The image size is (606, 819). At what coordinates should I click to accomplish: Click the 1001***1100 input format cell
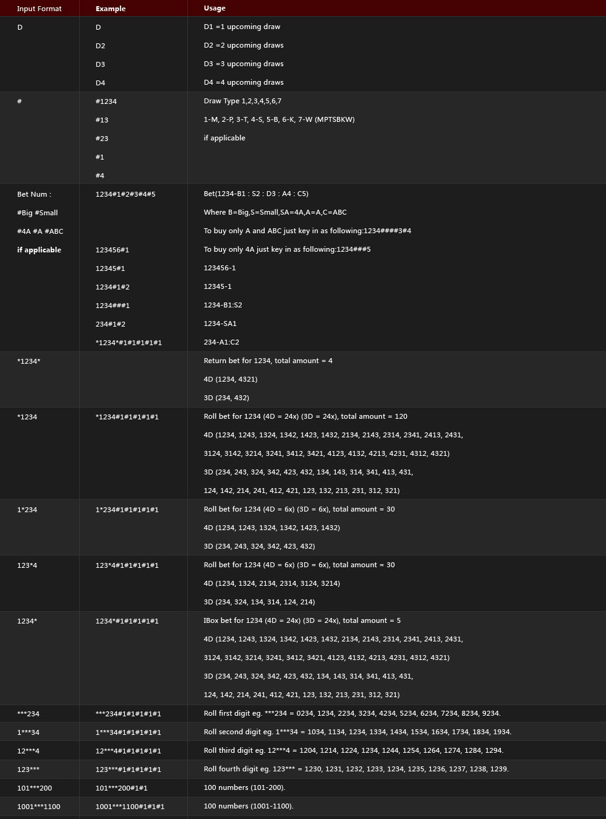39,807
